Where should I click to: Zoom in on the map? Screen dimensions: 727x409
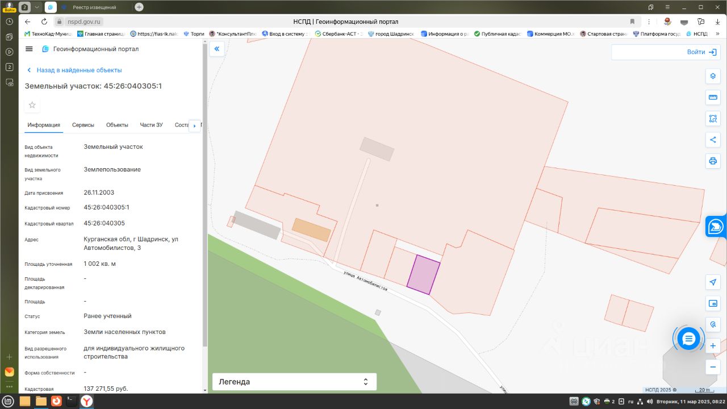pyautogui.click(x=713, y=345)
